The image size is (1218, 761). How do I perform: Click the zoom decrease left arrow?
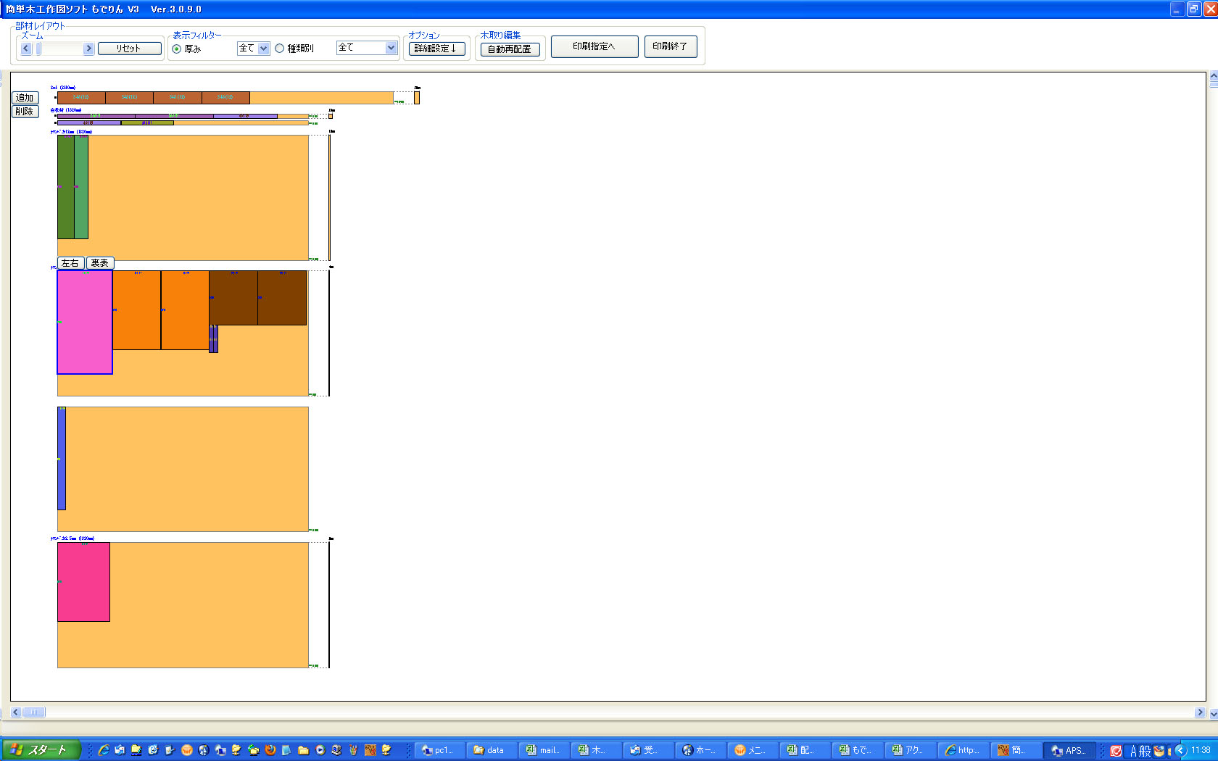click(x=27, y=49)
